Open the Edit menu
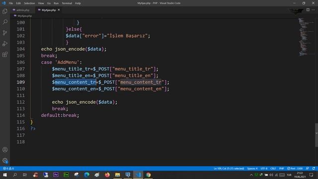The width and height of the screenshot is (318, 179). pyautogui.click(x=18, y=3)
